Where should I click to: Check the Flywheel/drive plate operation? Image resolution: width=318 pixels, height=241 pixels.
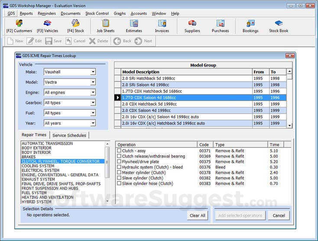click(119, 162)
